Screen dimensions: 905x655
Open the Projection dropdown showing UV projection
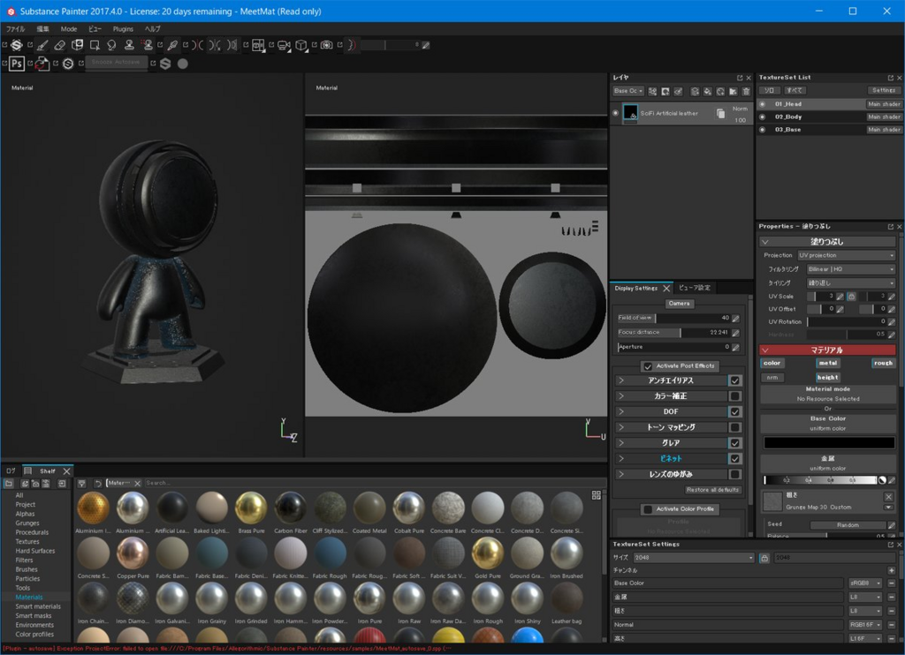[846, 255]
